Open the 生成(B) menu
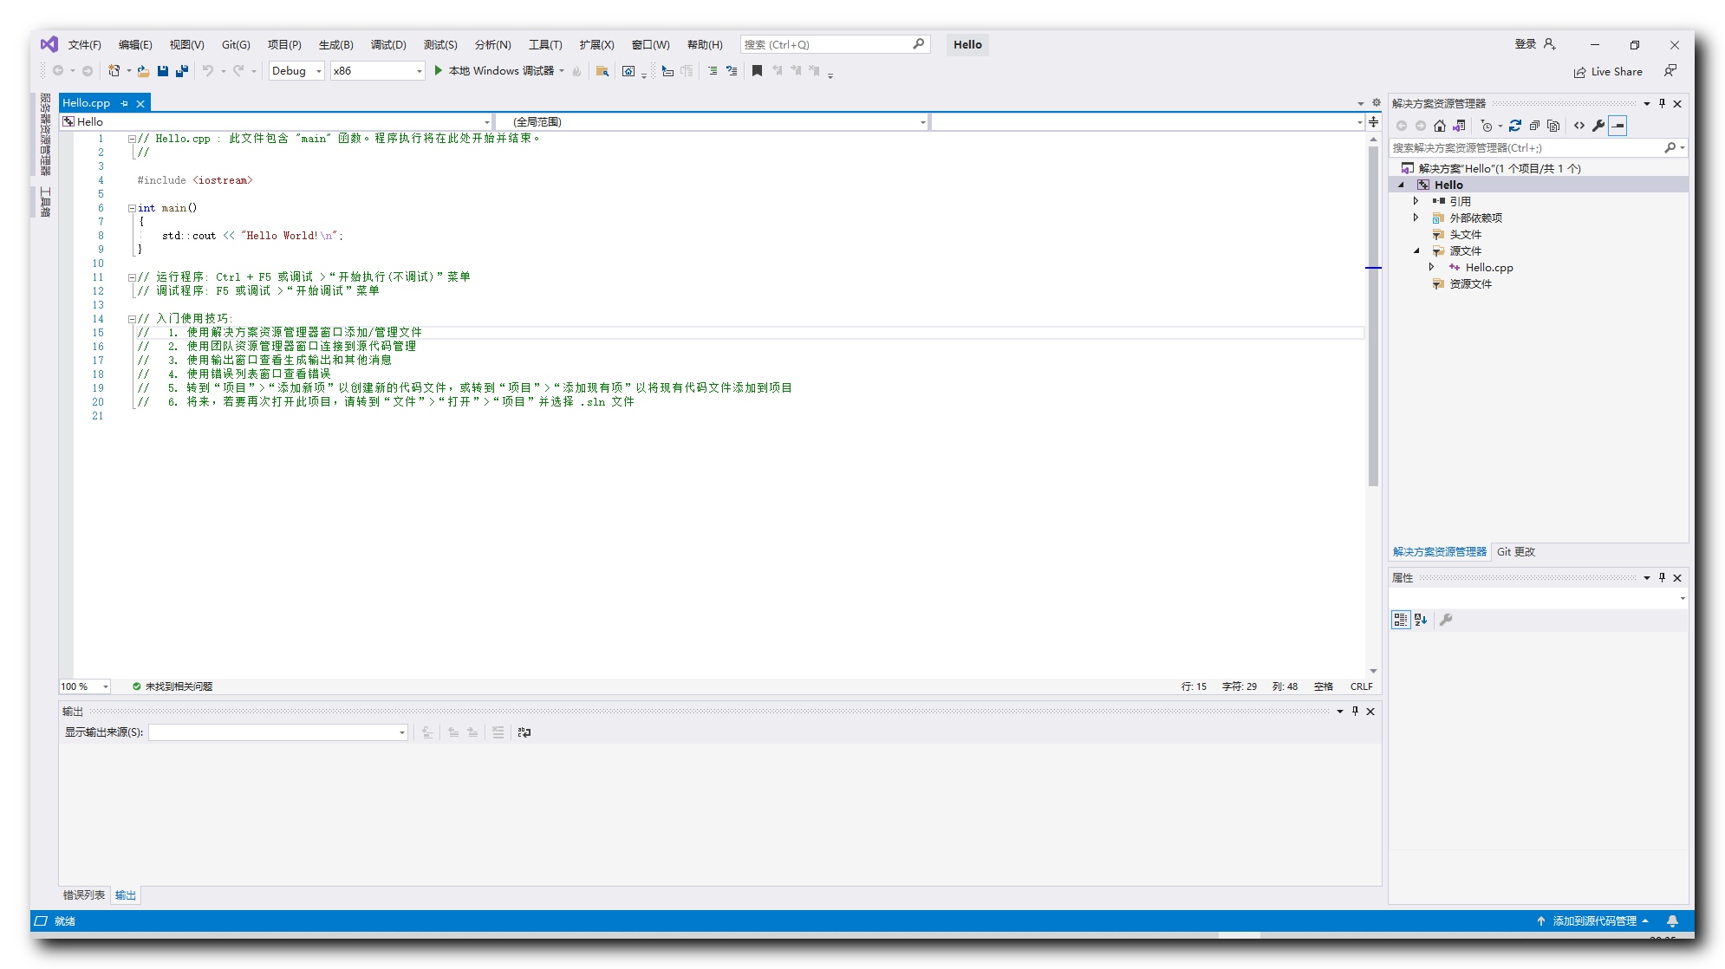 336,45
